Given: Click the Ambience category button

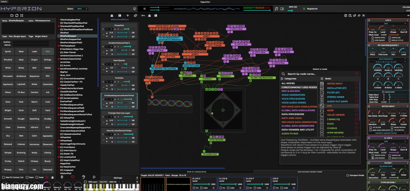Looking at the screenshot, I should [x=21, y=76].
